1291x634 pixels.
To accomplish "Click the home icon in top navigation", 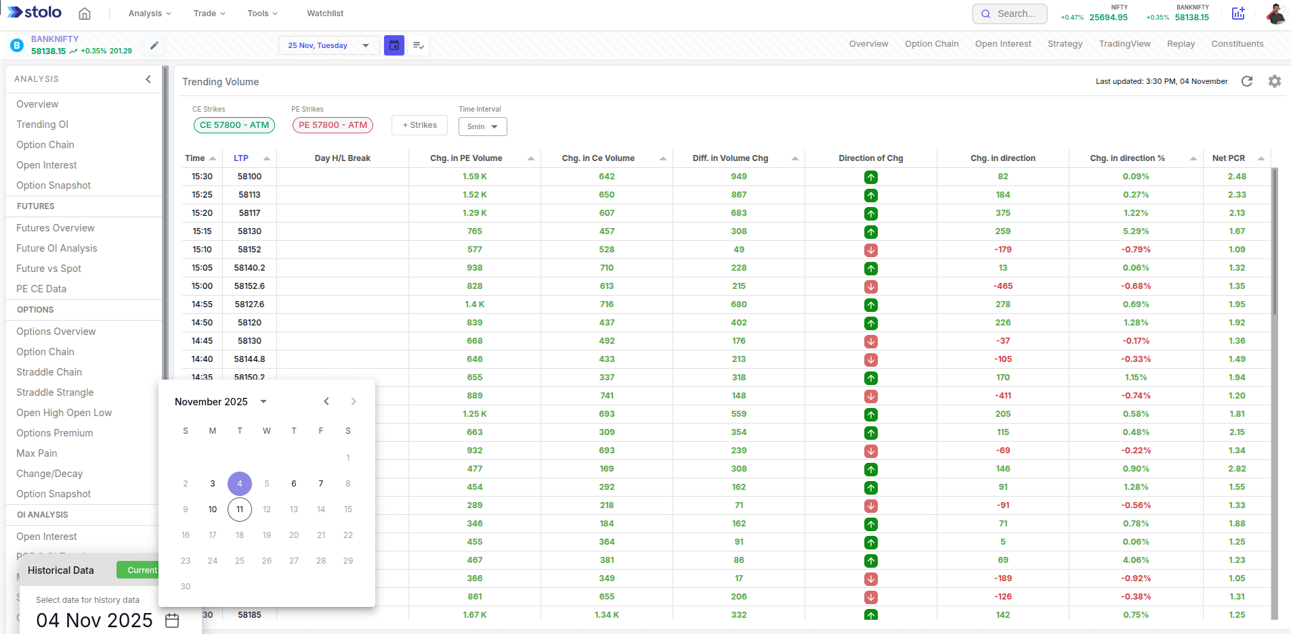I will tap(85, 14).
